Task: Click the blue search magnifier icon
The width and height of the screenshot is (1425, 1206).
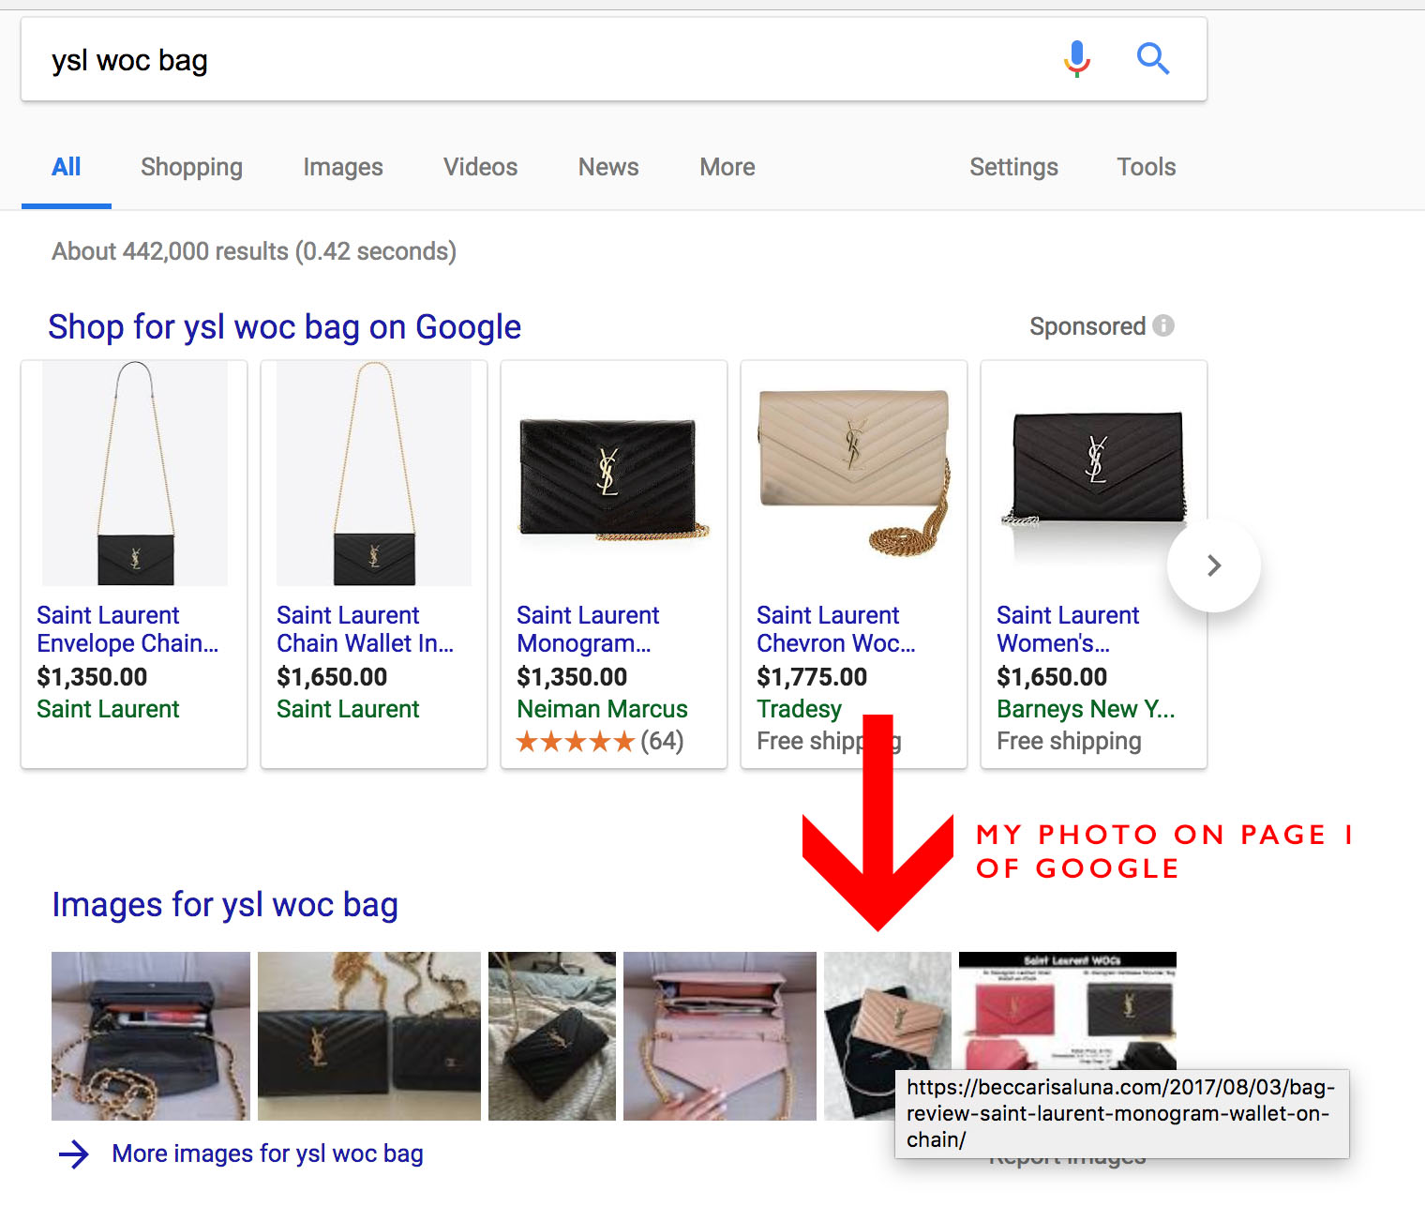Action: pyautogui.click(x=1153, y=59)
